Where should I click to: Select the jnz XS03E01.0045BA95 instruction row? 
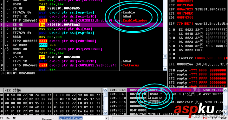click(x=60, y=9)
